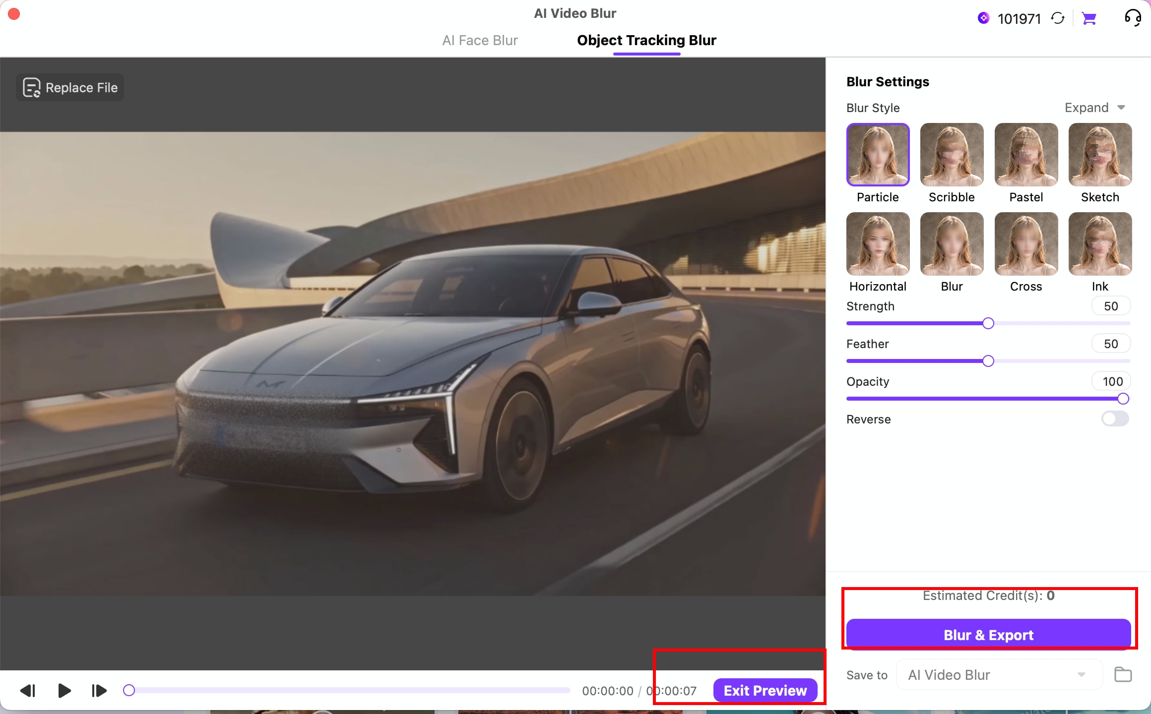1151x714 pixels.
Task: Choose the Sketch blur style
Action: (1100, 155)
